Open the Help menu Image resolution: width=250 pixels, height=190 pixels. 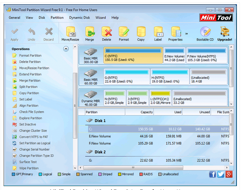115,18
